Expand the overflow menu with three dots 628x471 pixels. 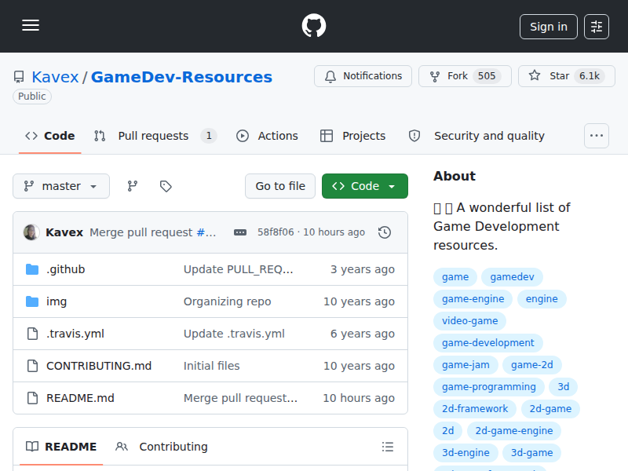coord(596,135)
